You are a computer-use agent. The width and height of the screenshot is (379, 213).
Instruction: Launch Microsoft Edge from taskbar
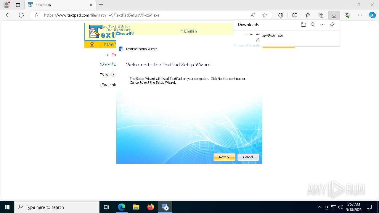pyautogui.click(x=122, y=207)
